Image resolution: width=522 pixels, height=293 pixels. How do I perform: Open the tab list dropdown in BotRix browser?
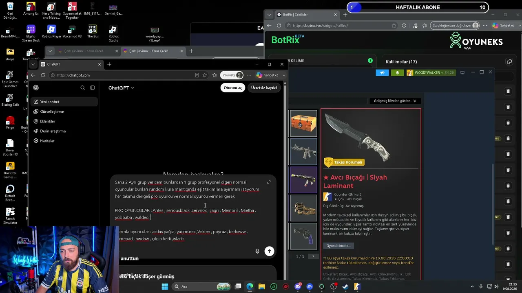click(x=269, y=15)
